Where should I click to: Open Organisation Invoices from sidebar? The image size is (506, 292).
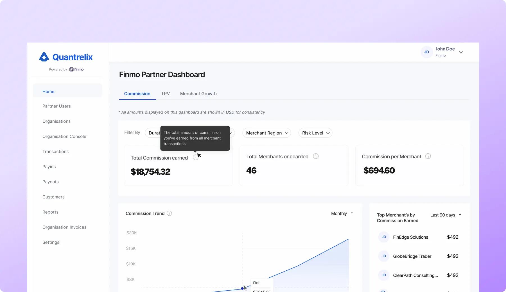[64, 227]
